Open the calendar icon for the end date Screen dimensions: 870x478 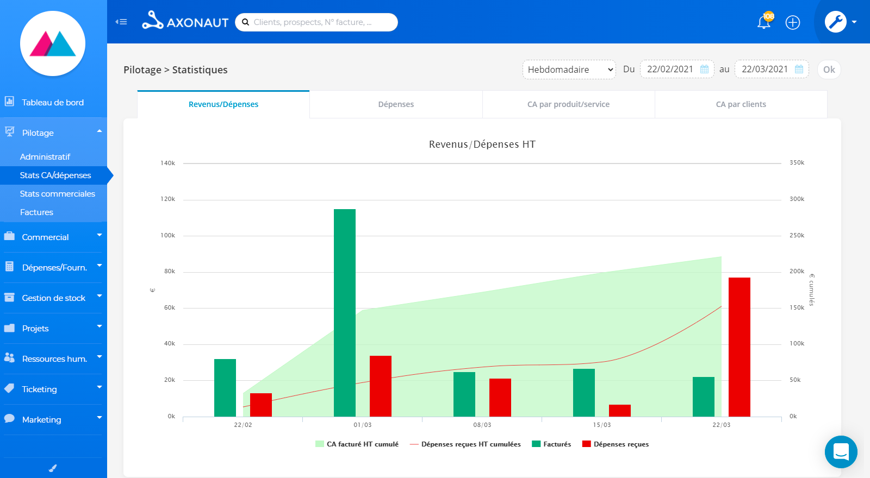(x=799, y=70)
